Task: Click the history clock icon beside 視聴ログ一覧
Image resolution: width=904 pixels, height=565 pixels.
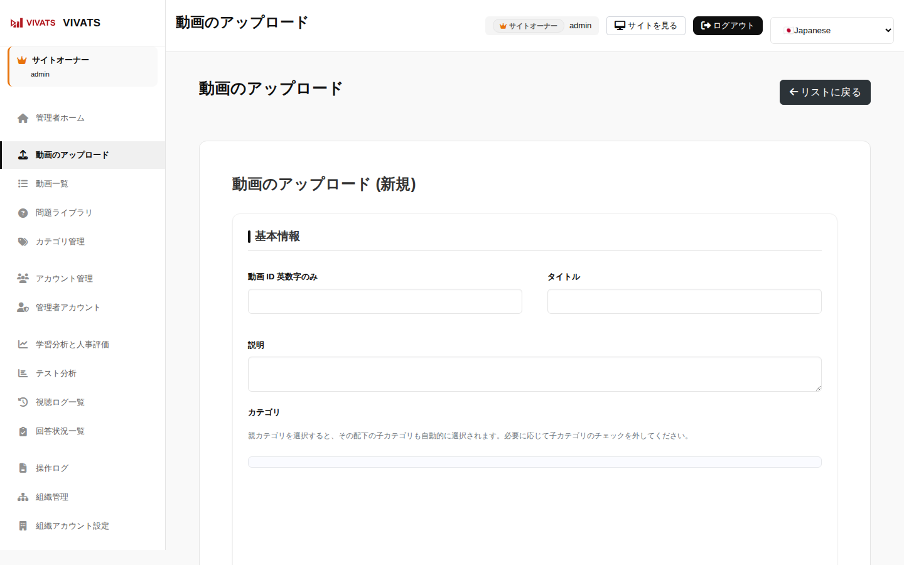Action: click(x=23, y=402)
